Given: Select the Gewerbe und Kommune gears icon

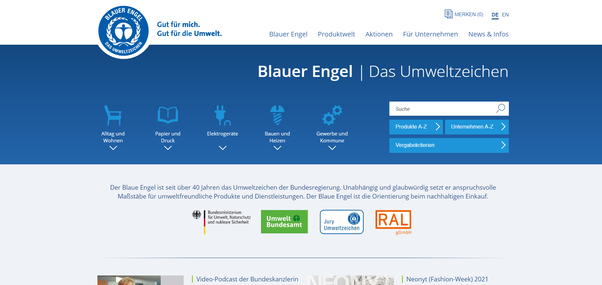Looking at the screenshot, I should pos(332,115).
